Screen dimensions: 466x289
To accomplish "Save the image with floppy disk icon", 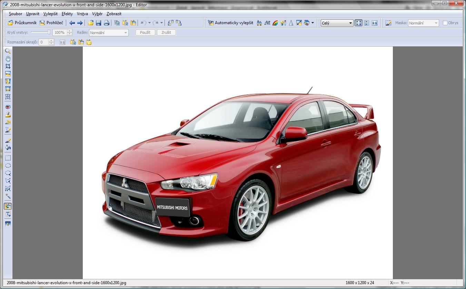I will 99,23.
